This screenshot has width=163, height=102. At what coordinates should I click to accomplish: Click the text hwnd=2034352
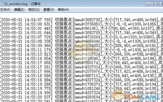tap(87, 45)
